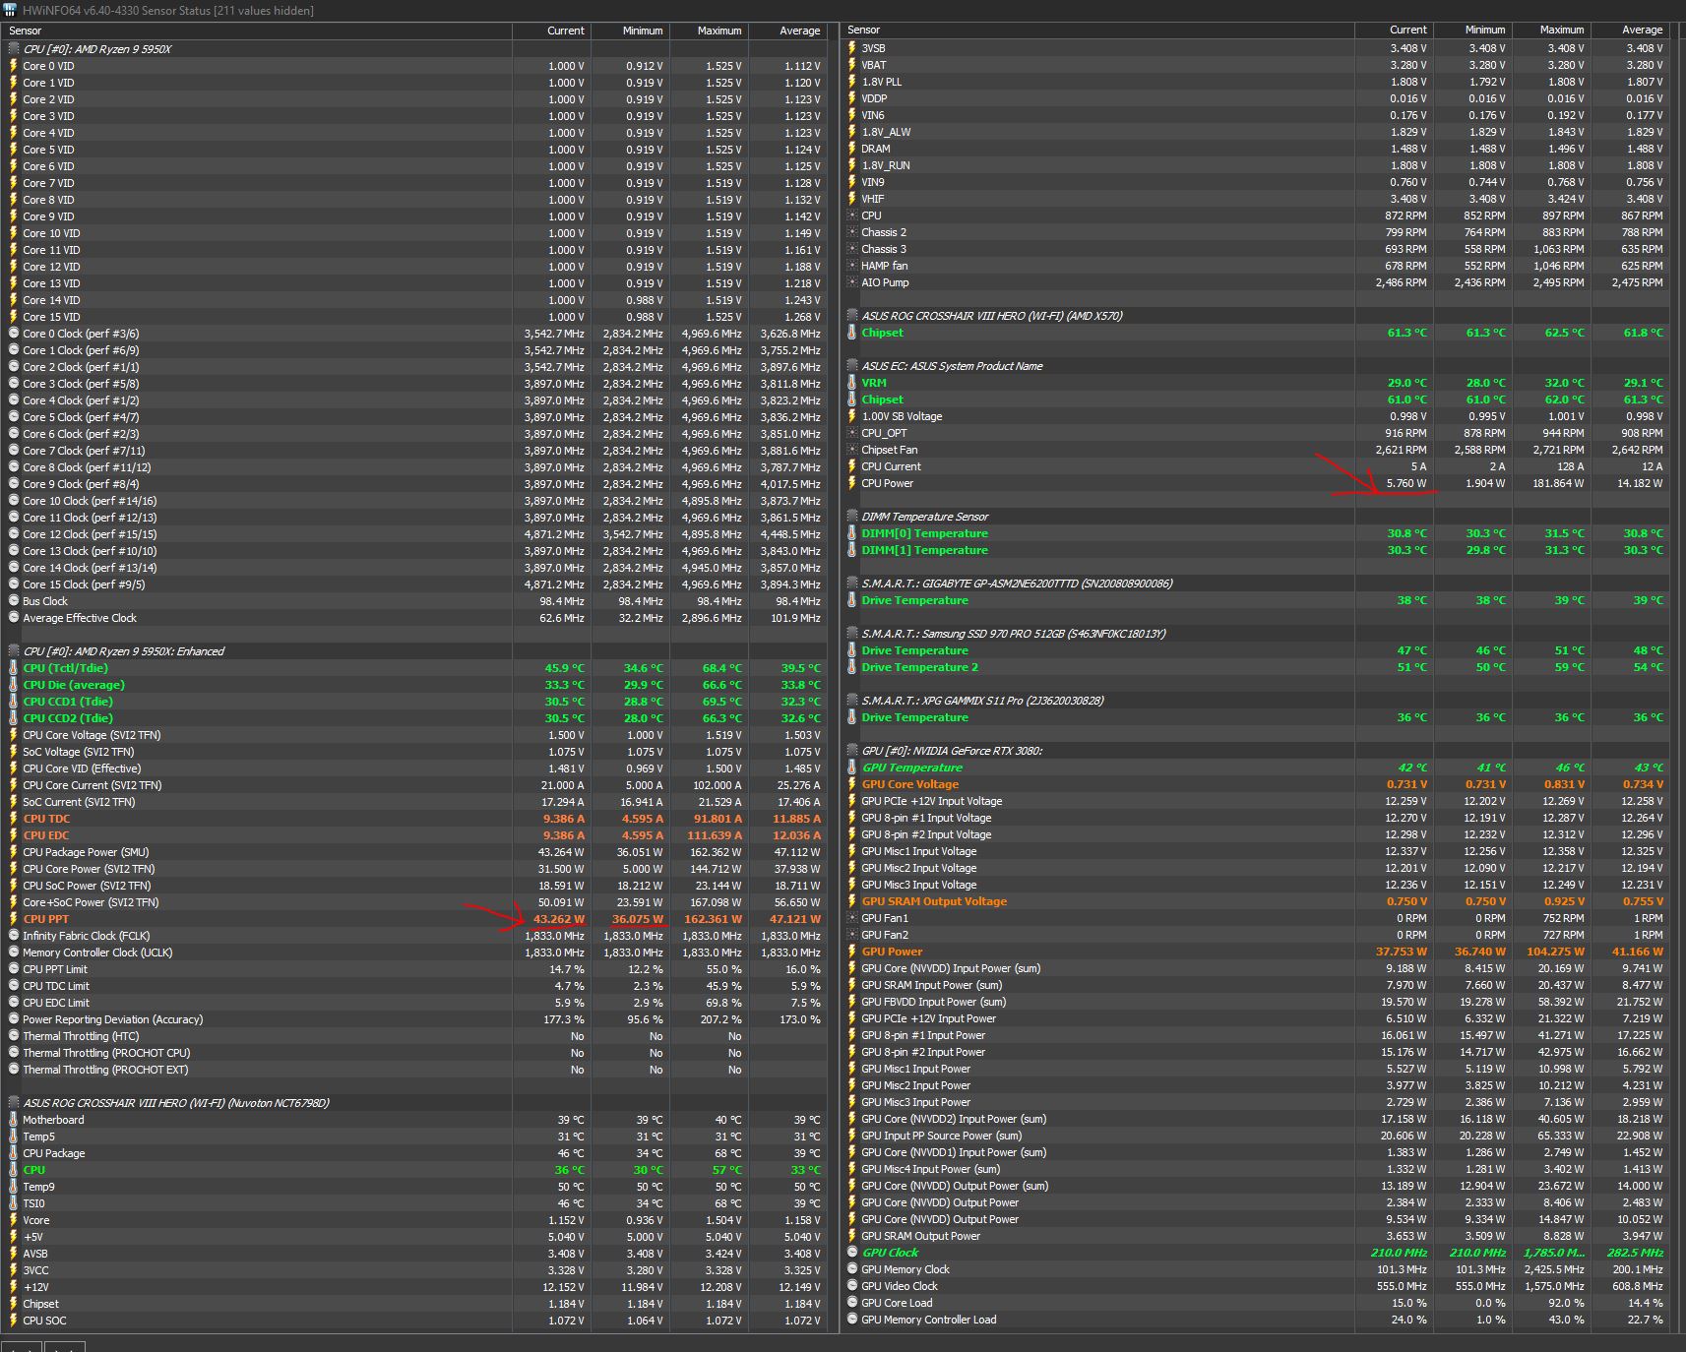
Task: Select the GPU SRAM Output Voltage row
Action: pos(1256,901)
